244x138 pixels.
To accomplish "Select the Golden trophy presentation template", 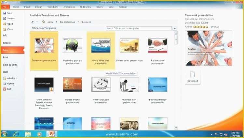I will click(72, 91).
